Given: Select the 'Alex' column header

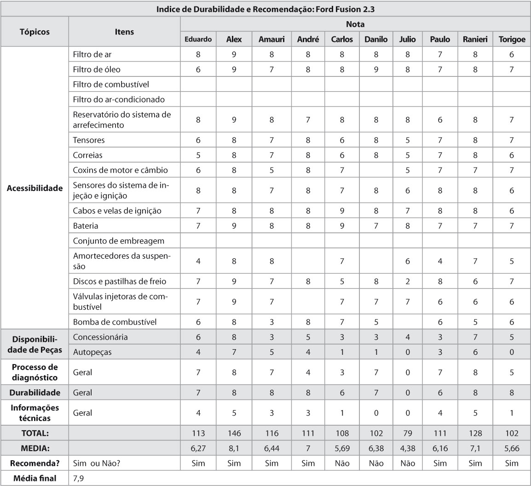Looking at the screenshot, I should [234, 39].
